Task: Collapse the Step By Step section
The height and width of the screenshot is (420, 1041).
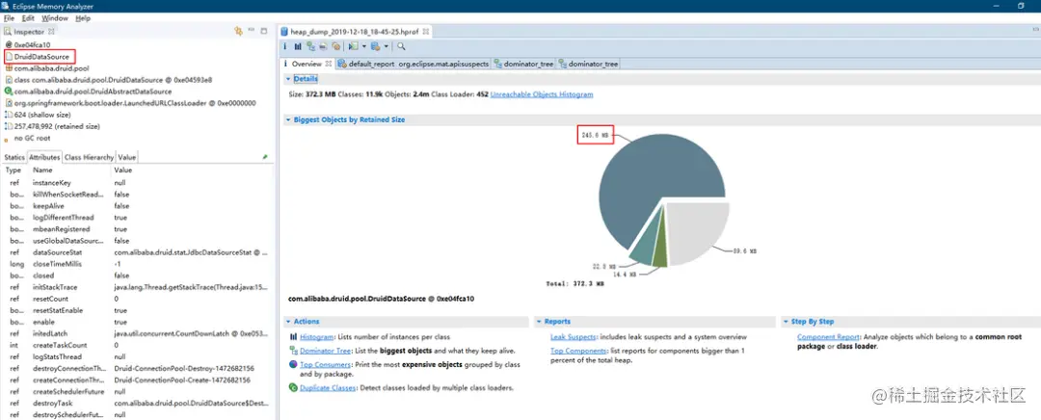Action: pos(786,322)
